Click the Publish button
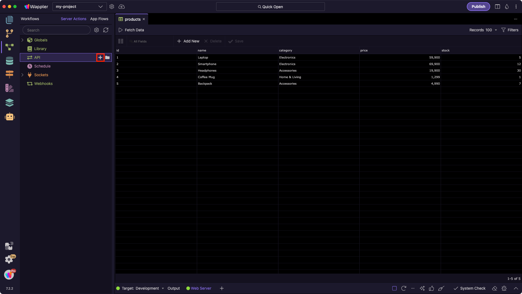 tap(478, 7)
